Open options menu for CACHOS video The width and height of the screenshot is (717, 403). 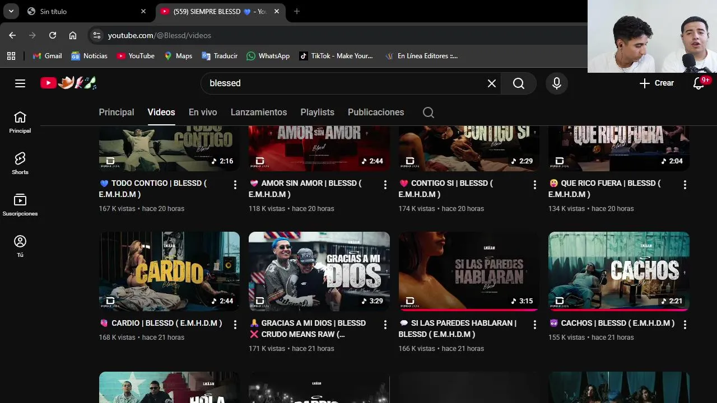(x=685, y=325)
